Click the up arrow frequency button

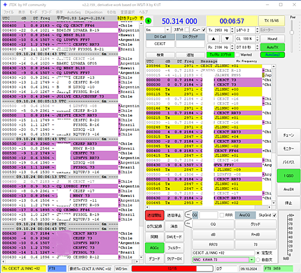coord(214,38)
